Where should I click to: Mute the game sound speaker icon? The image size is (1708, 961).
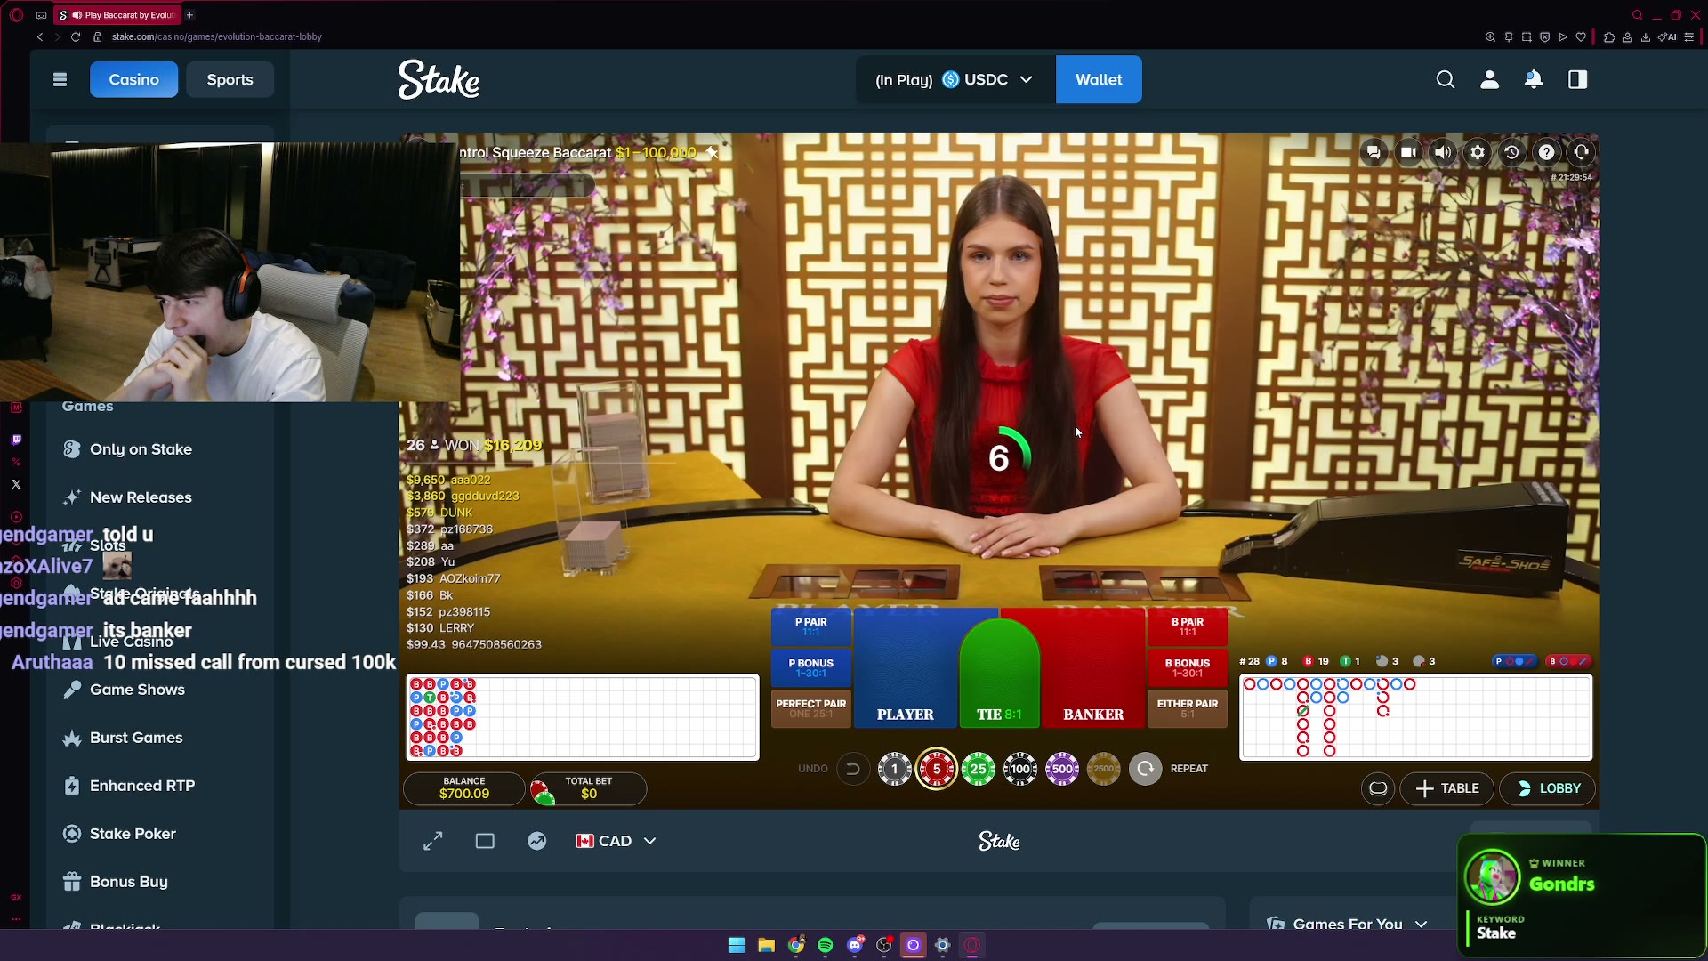(1443, 152)
